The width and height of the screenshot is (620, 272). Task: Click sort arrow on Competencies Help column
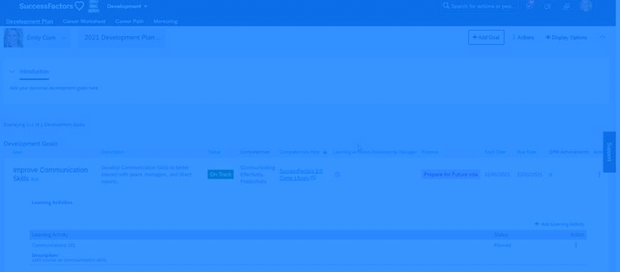coord(325,152)
